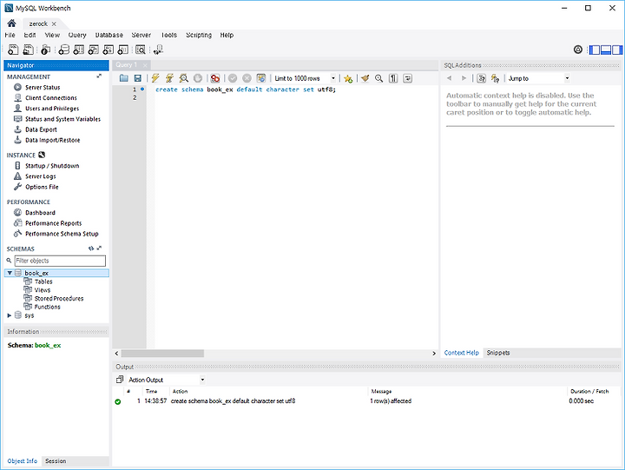Image resolution: width=625 pixels, height=470 pixels.
Task: Create a new SQL tab icon
Action: [13, 50]
